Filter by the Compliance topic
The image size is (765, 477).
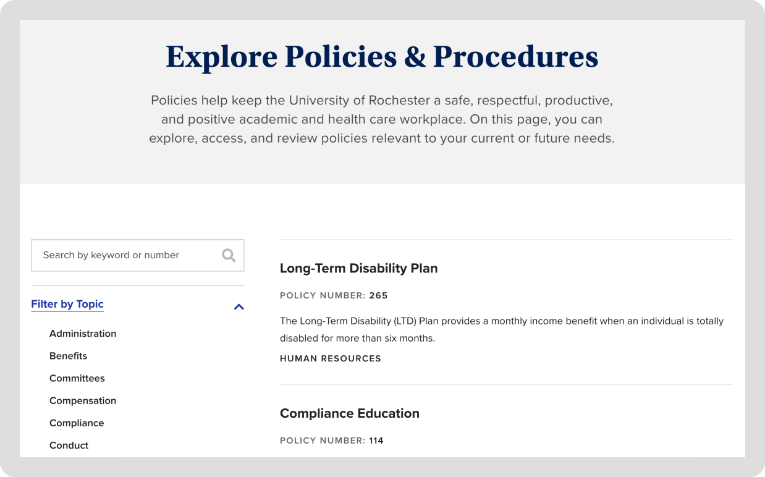77,423
